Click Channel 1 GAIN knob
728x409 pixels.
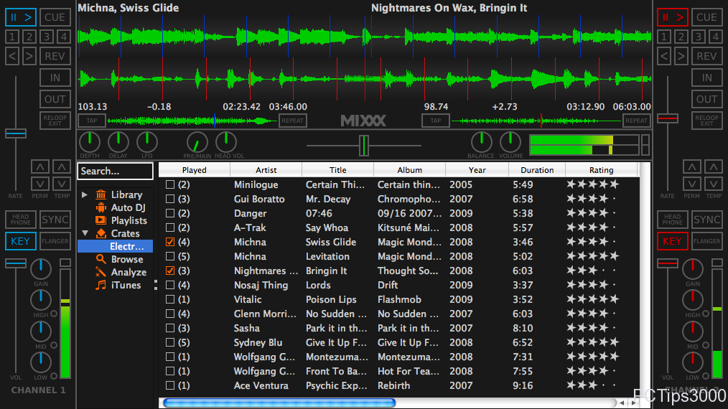click(x=41, y=269)
